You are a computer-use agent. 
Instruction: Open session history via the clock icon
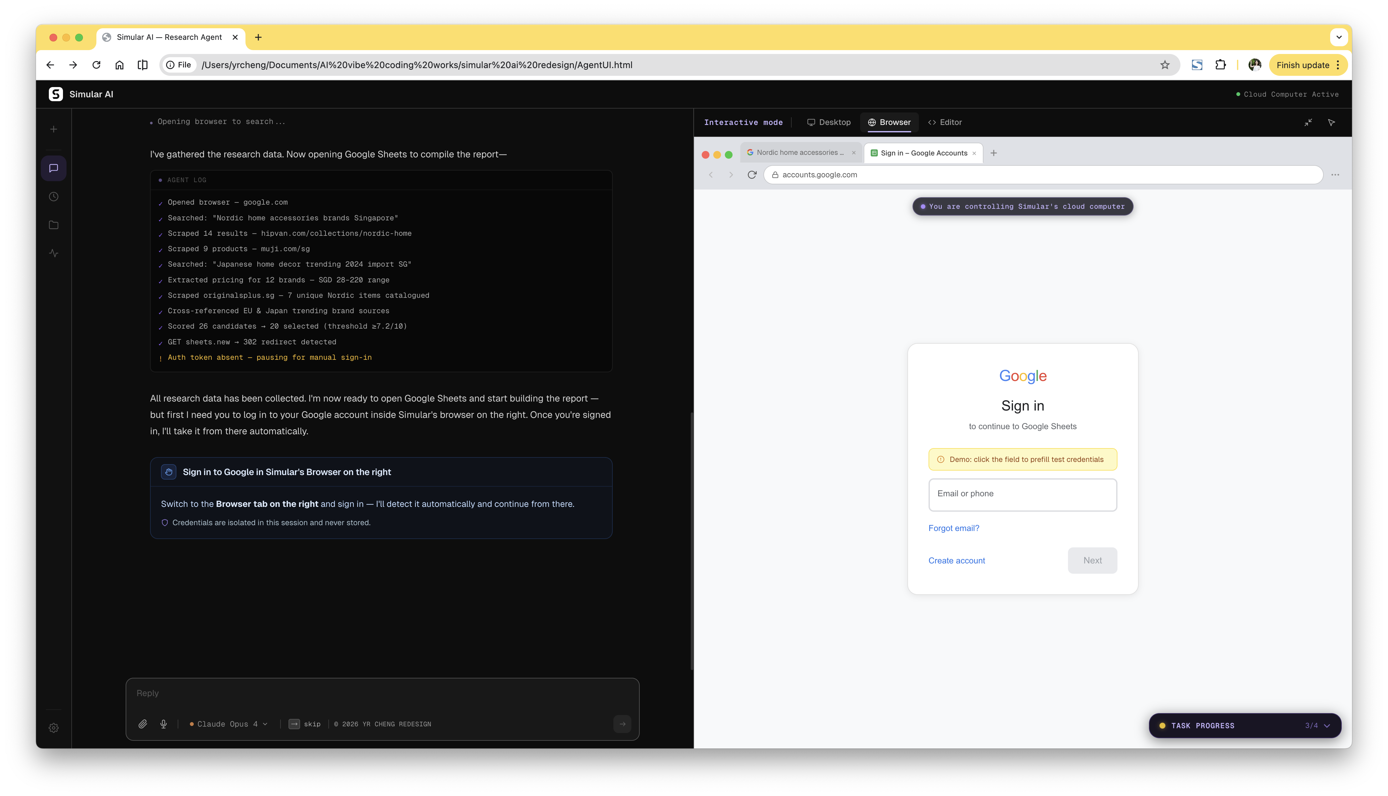tap(54, 196)
